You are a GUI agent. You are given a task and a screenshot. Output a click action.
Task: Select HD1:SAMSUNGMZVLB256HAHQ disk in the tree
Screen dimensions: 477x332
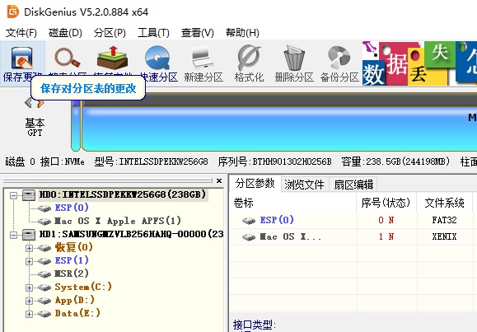point(132,234)
